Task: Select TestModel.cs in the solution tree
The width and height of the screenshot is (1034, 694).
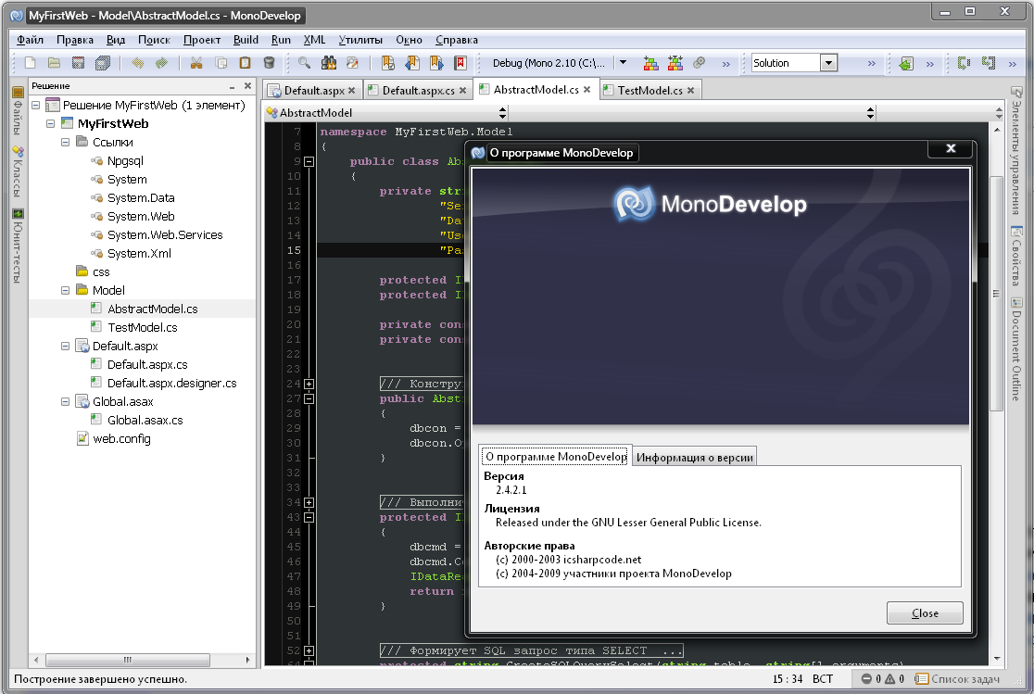Action: tap(142, 327)
